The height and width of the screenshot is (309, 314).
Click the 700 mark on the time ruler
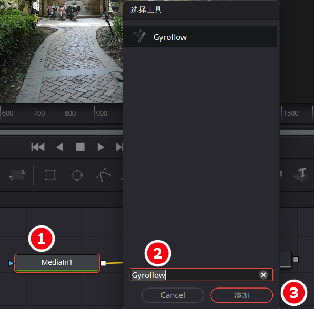[x=39, y=114]
